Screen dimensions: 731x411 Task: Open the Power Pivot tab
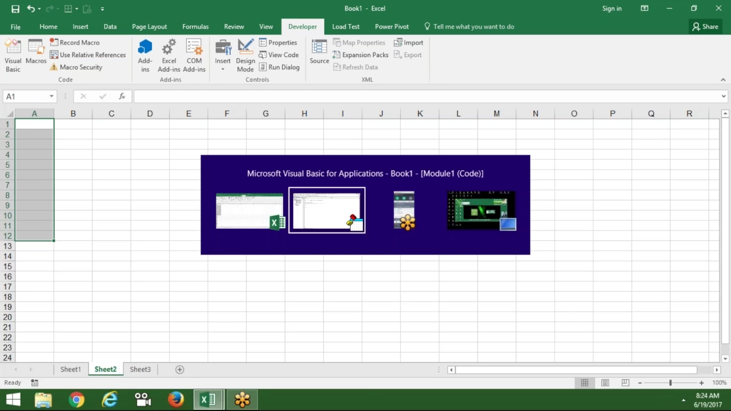click(x=392, y=26)
